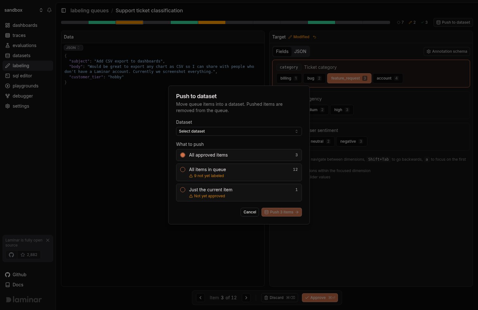478x310 pixels.
Task: Open the Select dataset dropdown
Action: point(239,131)
